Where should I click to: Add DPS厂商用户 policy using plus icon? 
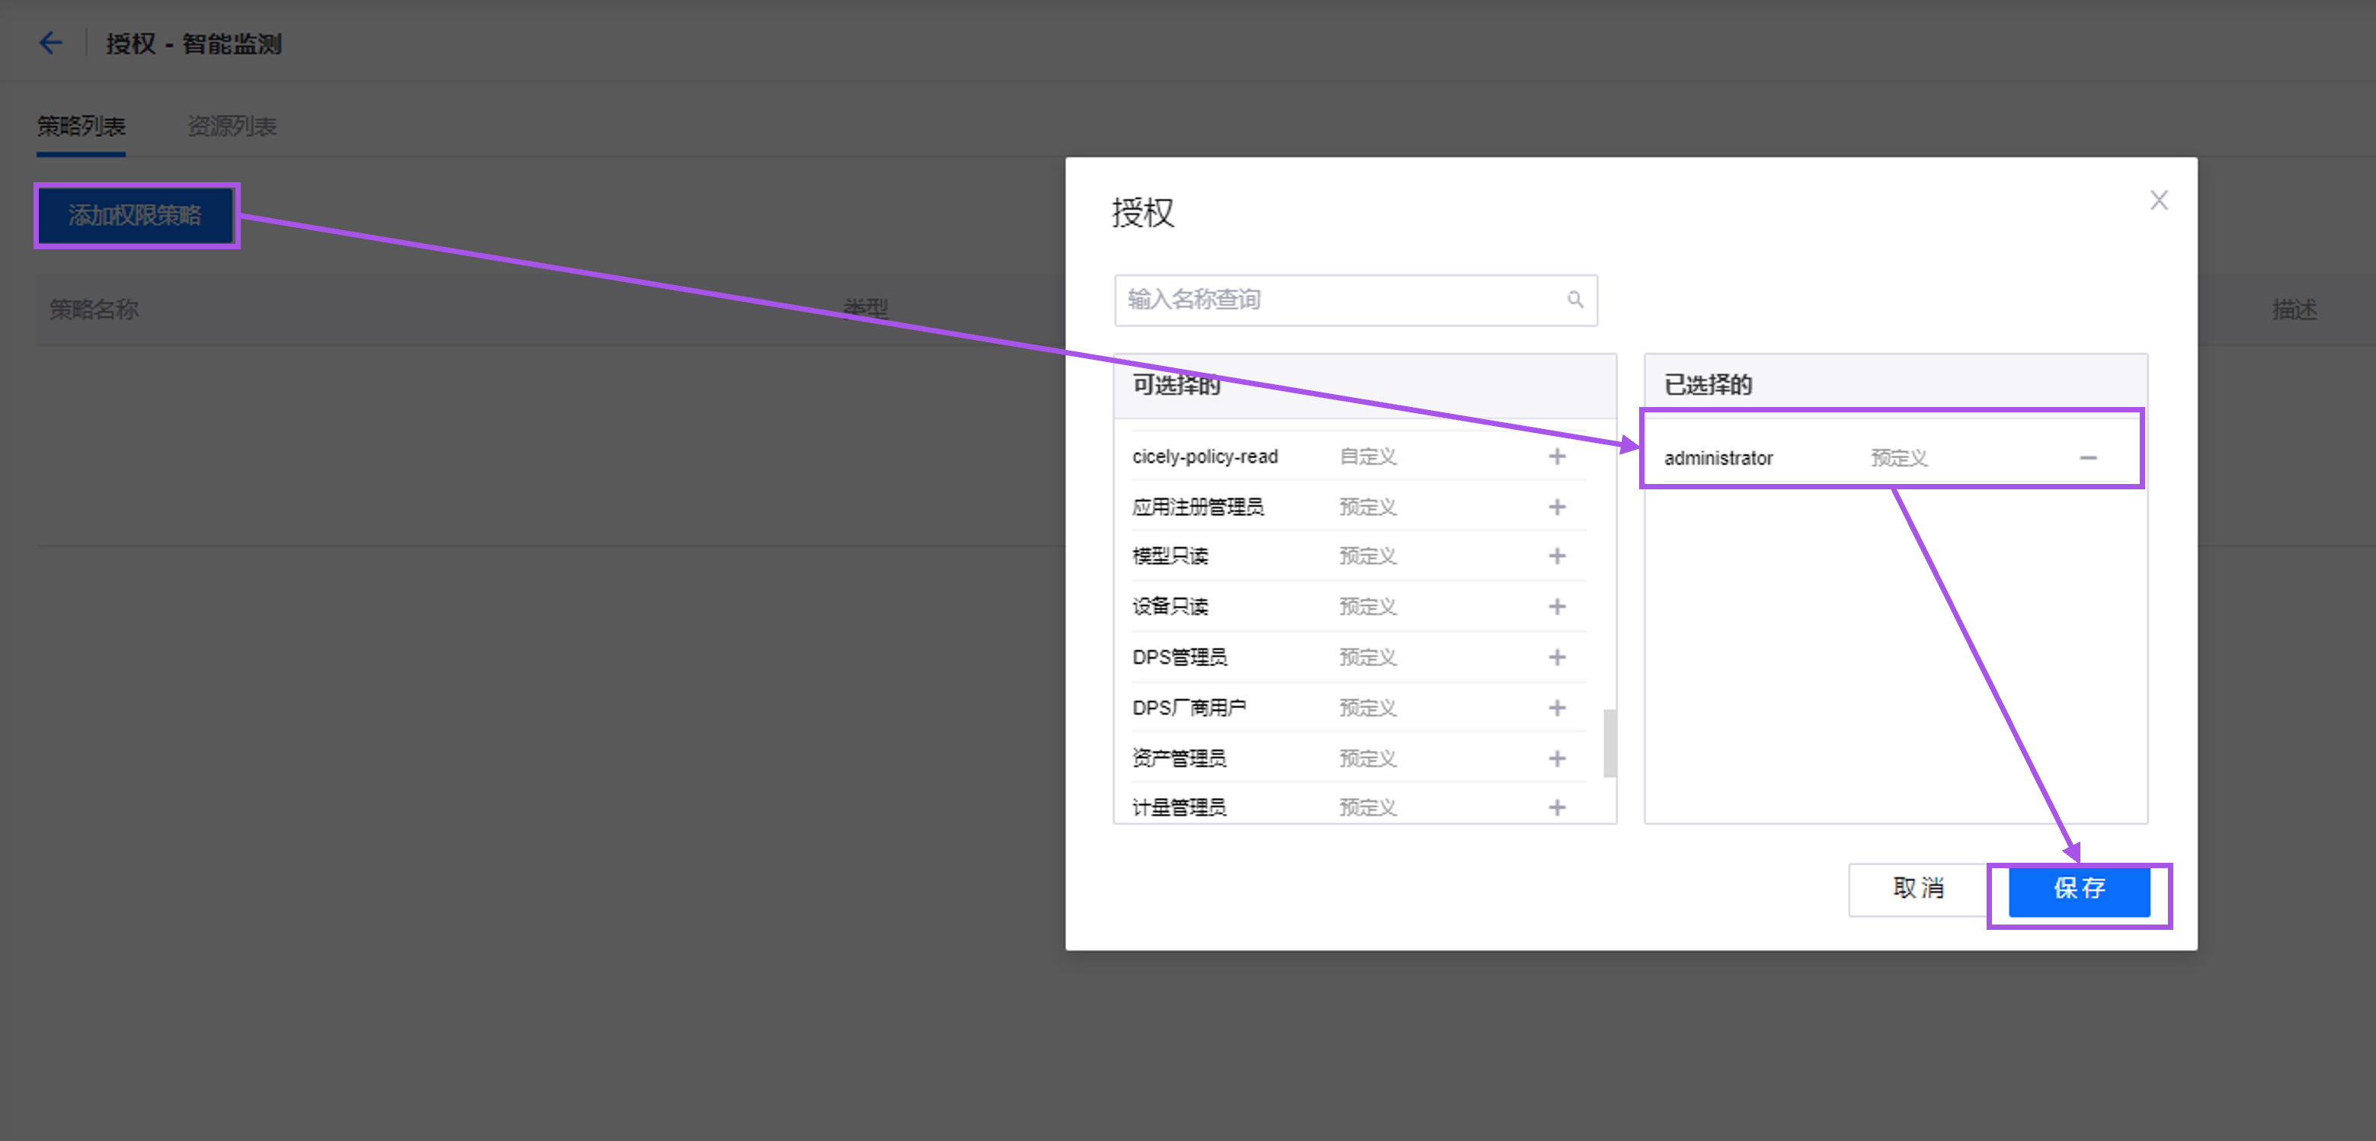pos(1556,708)
